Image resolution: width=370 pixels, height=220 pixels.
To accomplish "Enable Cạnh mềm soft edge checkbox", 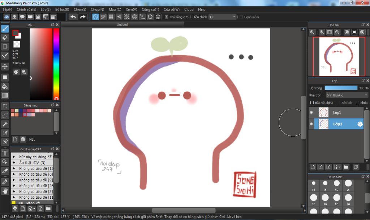I will coord(241,17).
